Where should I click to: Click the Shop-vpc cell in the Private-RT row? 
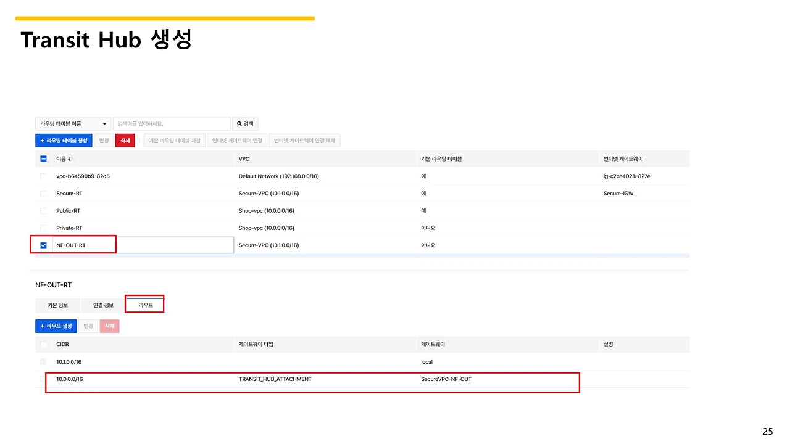tap(266, 228)
